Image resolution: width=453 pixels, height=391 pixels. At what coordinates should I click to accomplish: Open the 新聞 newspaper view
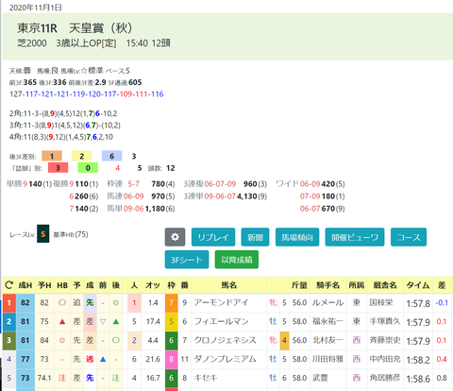[255, 237]
